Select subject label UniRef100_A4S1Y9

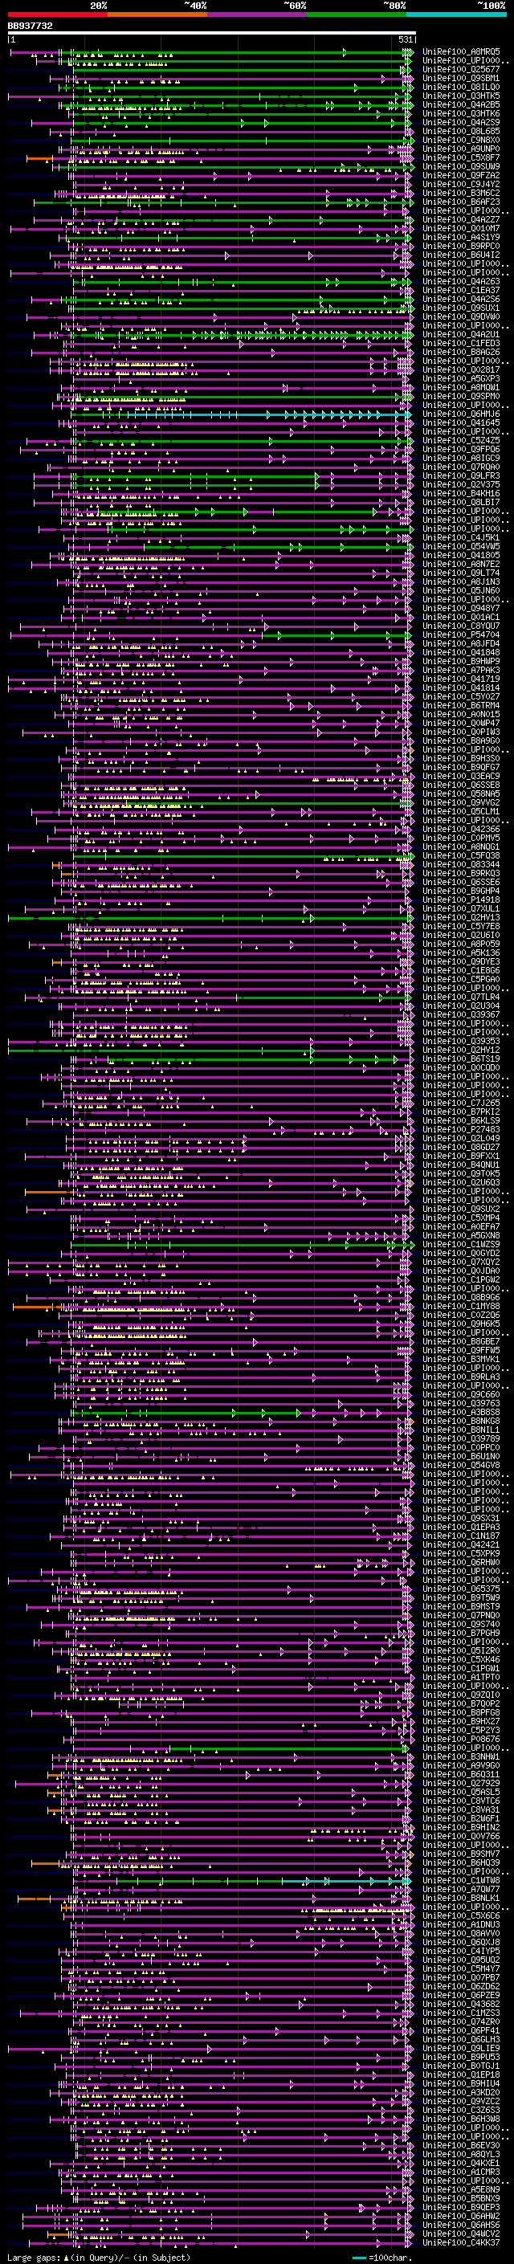click(x=461, y=237)
